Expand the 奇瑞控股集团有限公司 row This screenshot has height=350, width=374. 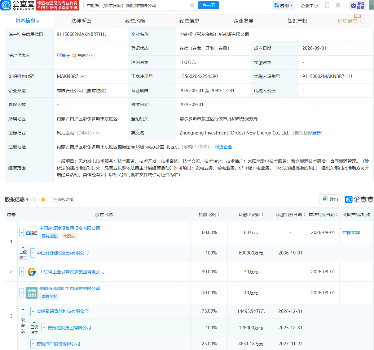click(x=44, y=328)
